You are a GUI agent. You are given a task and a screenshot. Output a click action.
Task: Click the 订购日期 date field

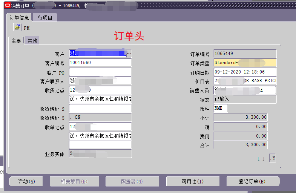[245, 72]
